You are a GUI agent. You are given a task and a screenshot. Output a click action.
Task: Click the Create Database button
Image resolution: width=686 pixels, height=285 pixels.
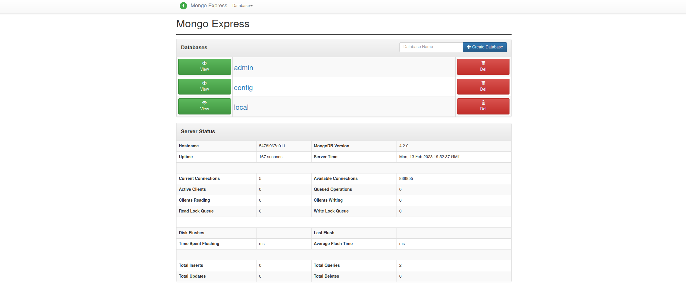point(485,47)
